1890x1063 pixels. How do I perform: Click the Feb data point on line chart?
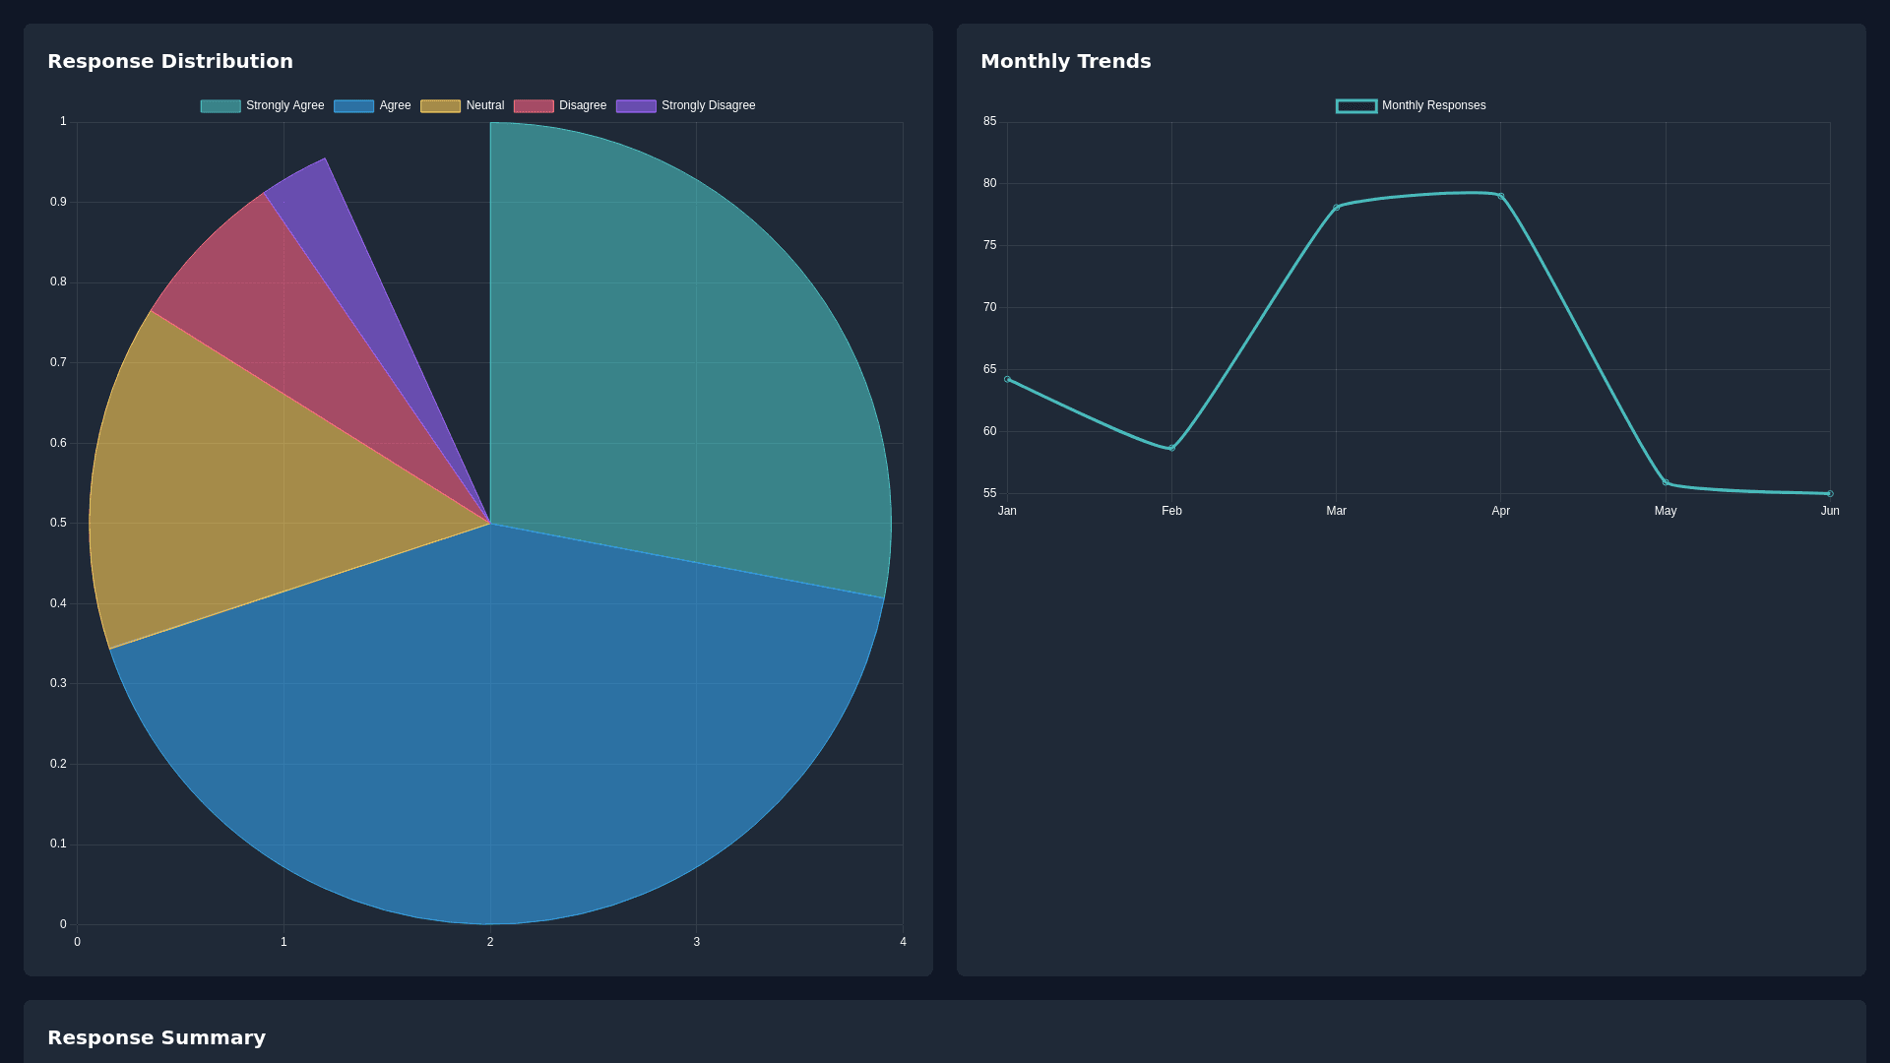1171,449
